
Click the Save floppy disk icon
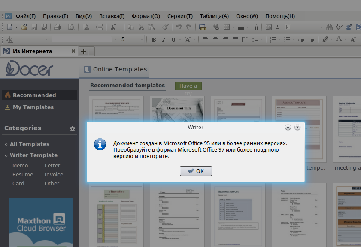[x=34, y=27]
